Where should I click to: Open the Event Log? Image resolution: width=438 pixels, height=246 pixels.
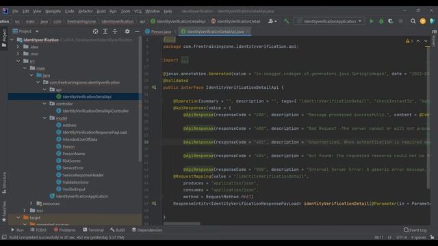coord(415,230)
